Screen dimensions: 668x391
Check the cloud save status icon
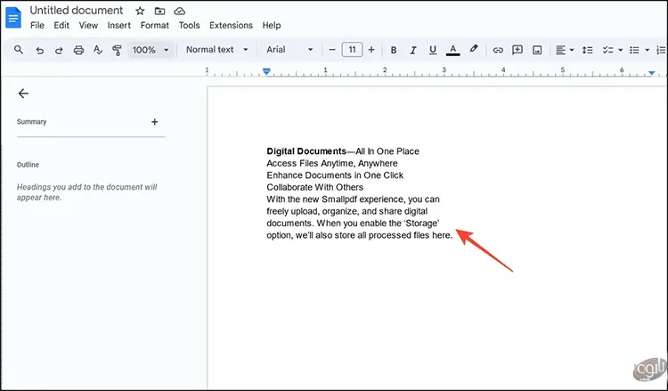tap(179, 11)
